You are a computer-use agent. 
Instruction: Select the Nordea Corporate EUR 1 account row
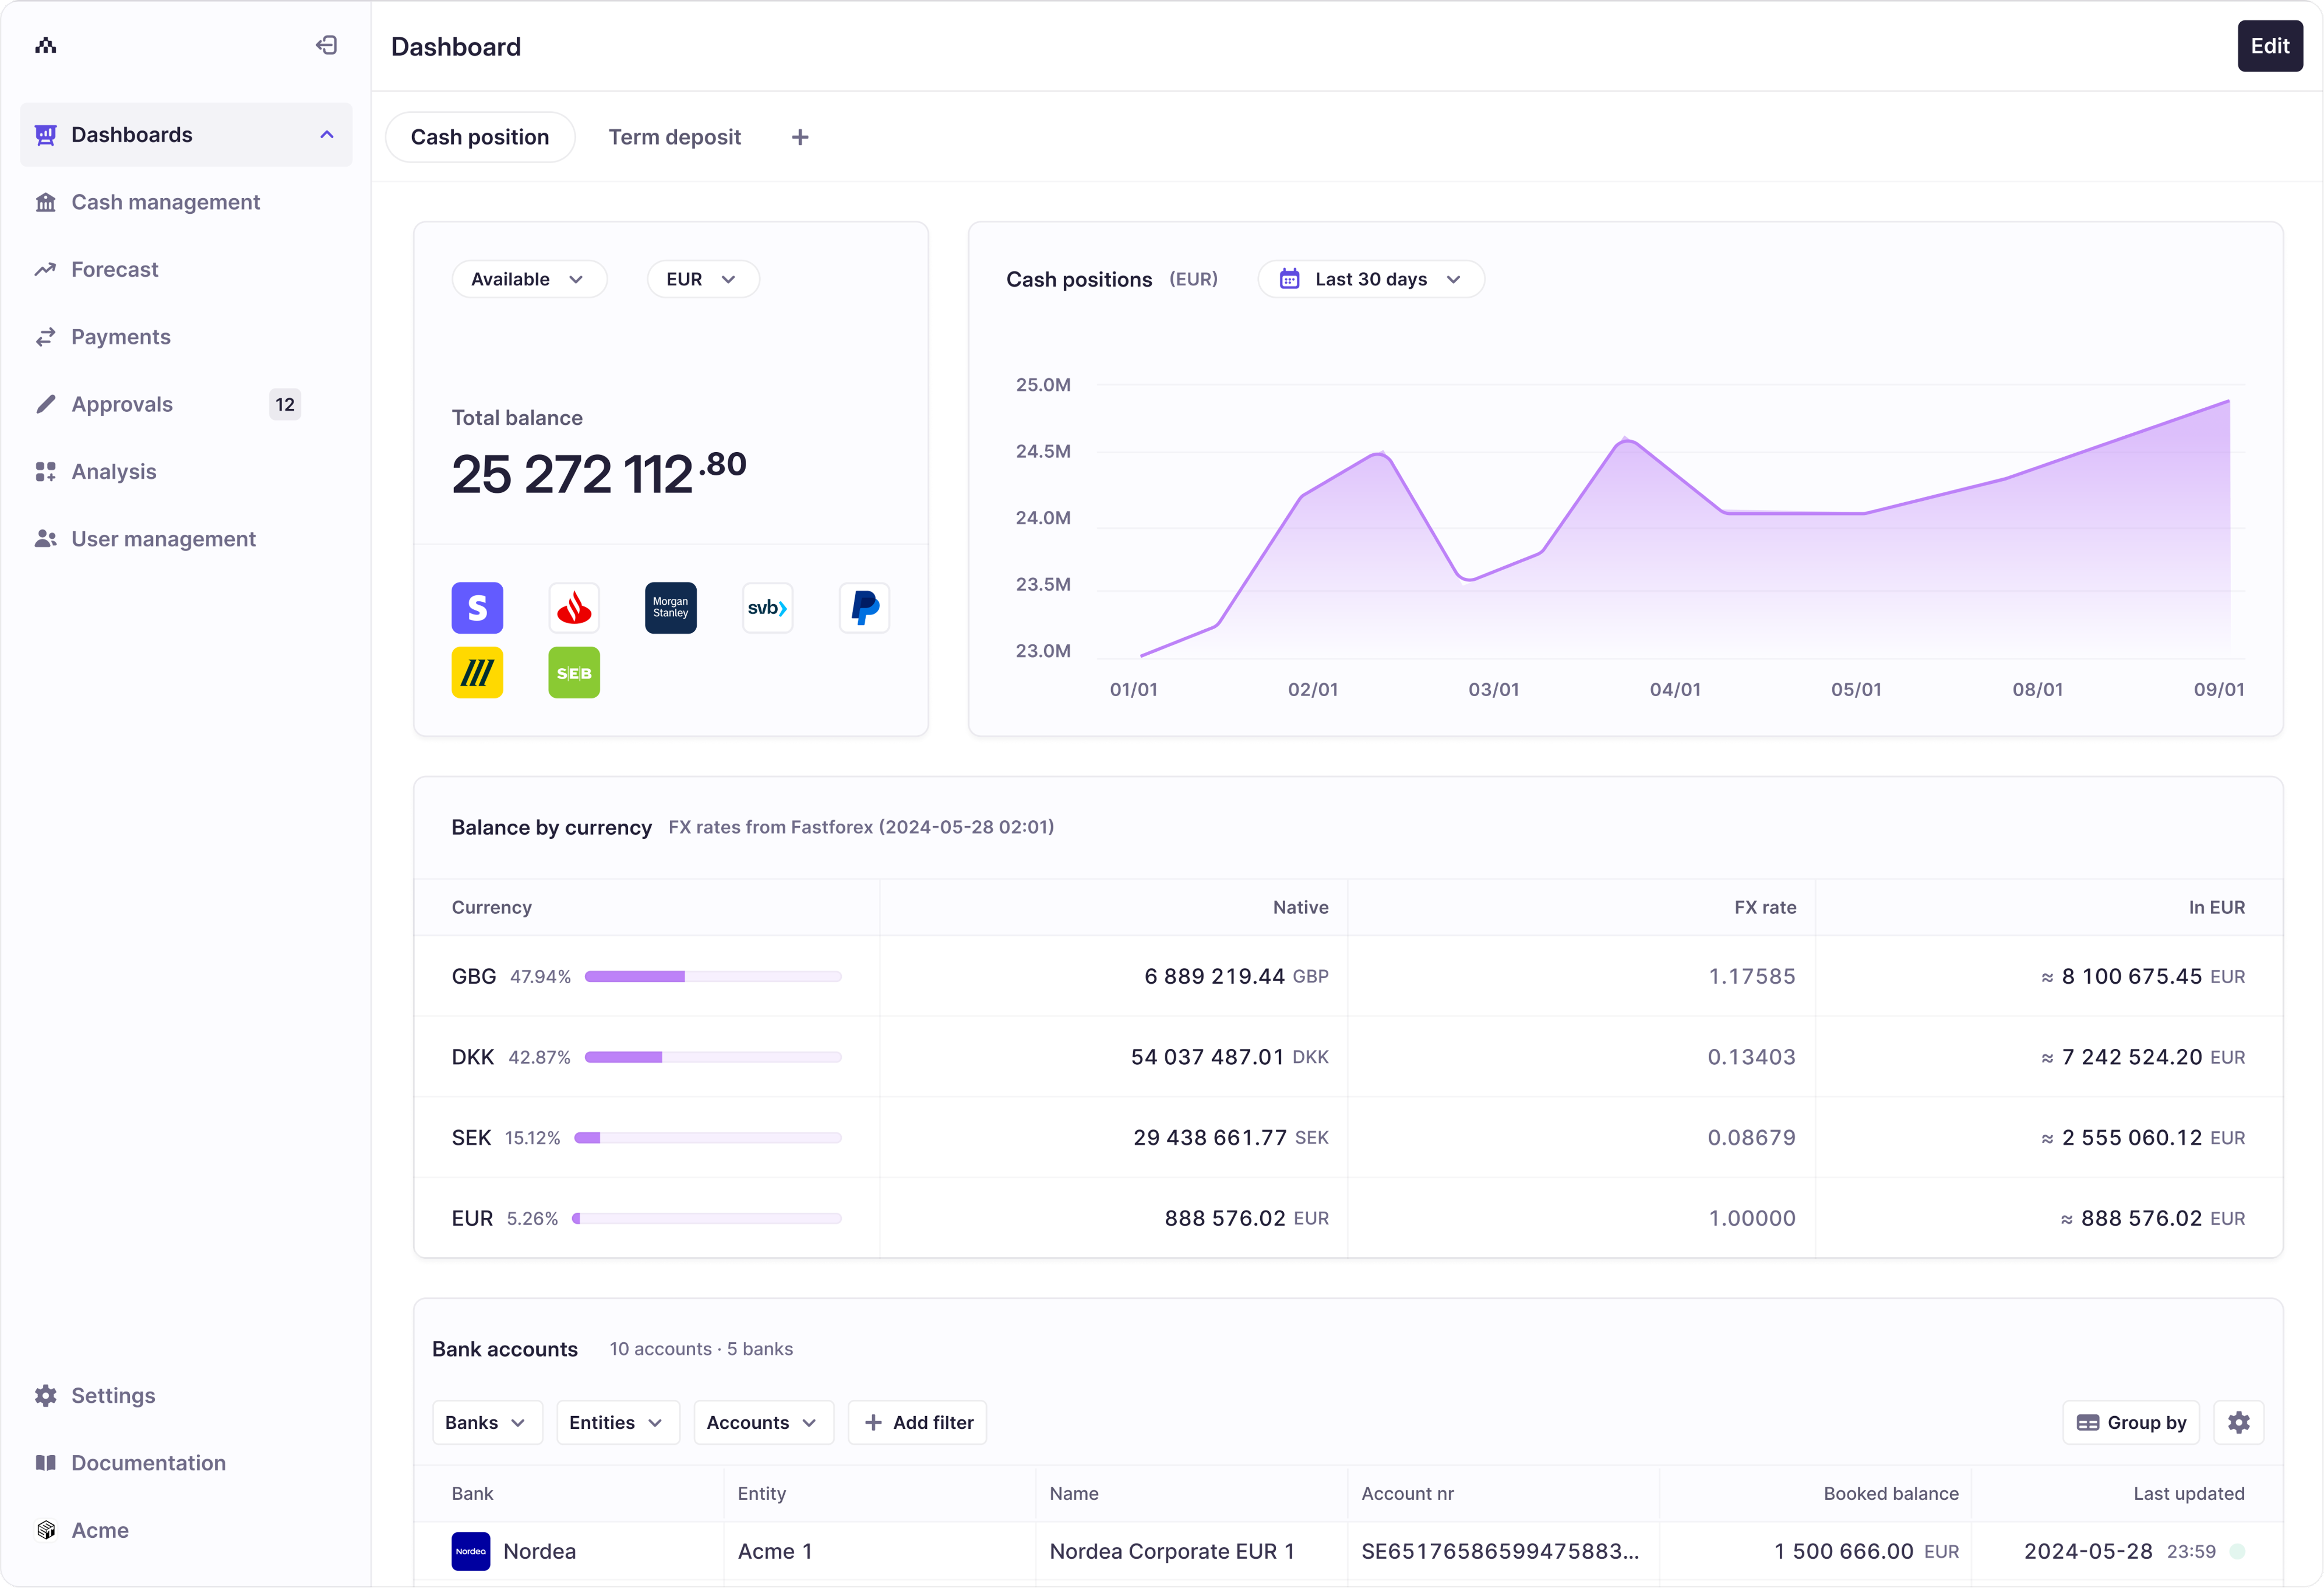[1171, 1551]
